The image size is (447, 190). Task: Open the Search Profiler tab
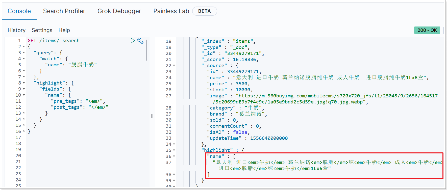pos(64,11)
